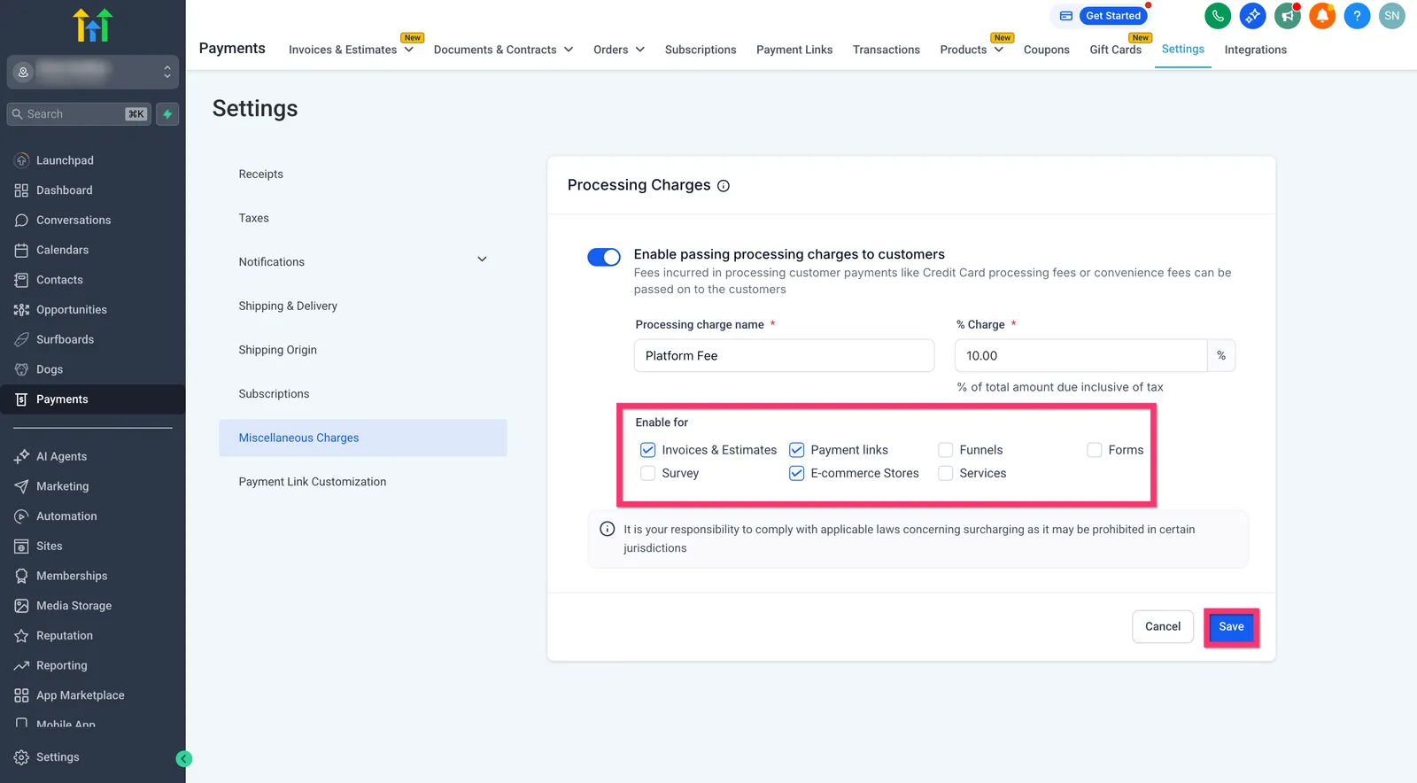Uncheck the E-commerce Stores checkbox

click(x=797, y=473)
